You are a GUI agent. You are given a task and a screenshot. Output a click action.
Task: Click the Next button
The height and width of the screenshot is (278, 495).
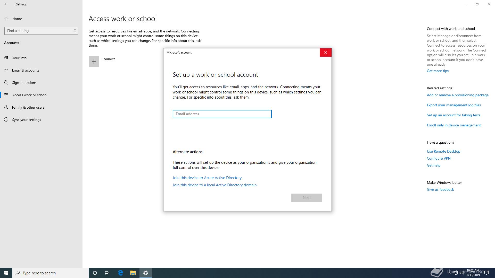point(307,198)
